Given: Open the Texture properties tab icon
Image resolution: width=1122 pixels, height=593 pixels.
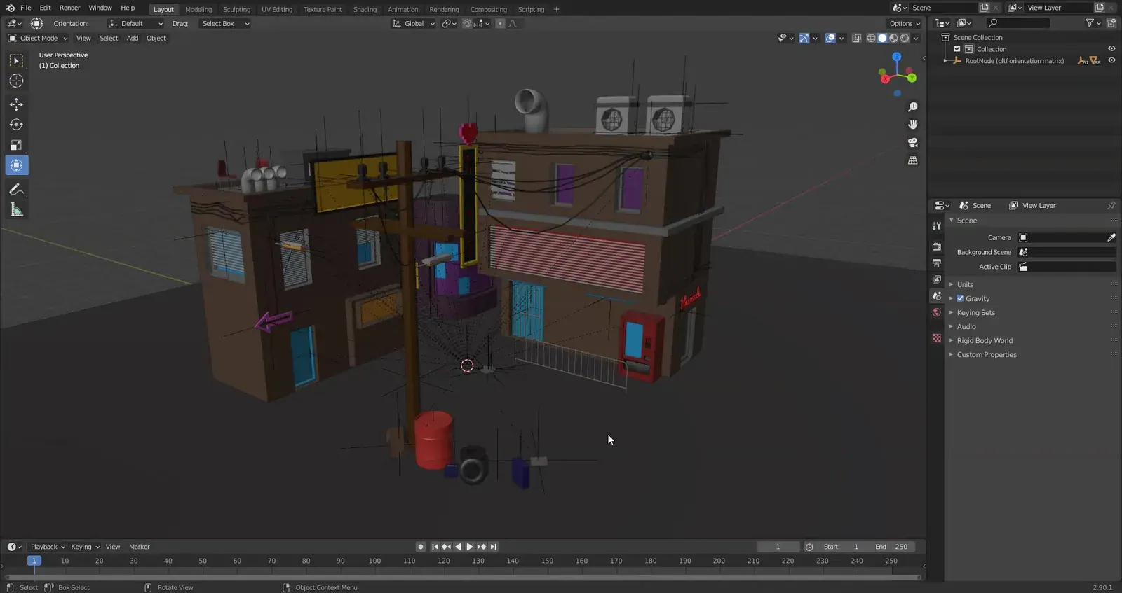Looking at the screenshot, I should click(x=937, y=338).
